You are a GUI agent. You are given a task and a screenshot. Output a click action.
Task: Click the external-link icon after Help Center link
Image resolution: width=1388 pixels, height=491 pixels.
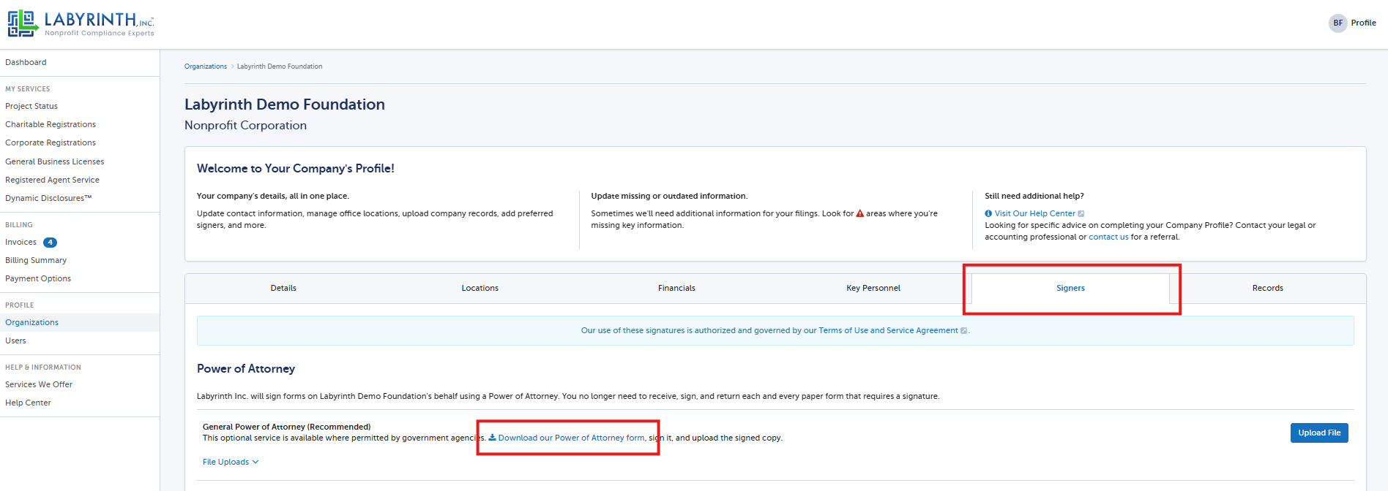pos(1081,213)
